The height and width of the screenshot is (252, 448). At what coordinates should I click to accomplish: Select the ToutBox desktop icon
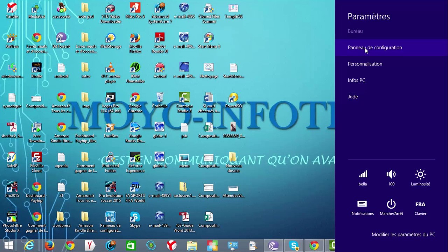[110, 130]
